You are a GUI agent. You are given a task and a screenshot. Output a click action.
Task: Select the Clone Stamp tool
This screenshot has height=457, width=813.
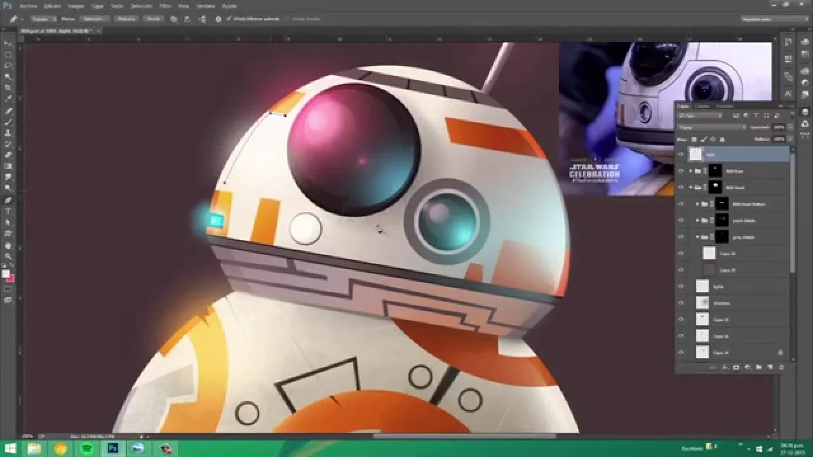(8, 133)
